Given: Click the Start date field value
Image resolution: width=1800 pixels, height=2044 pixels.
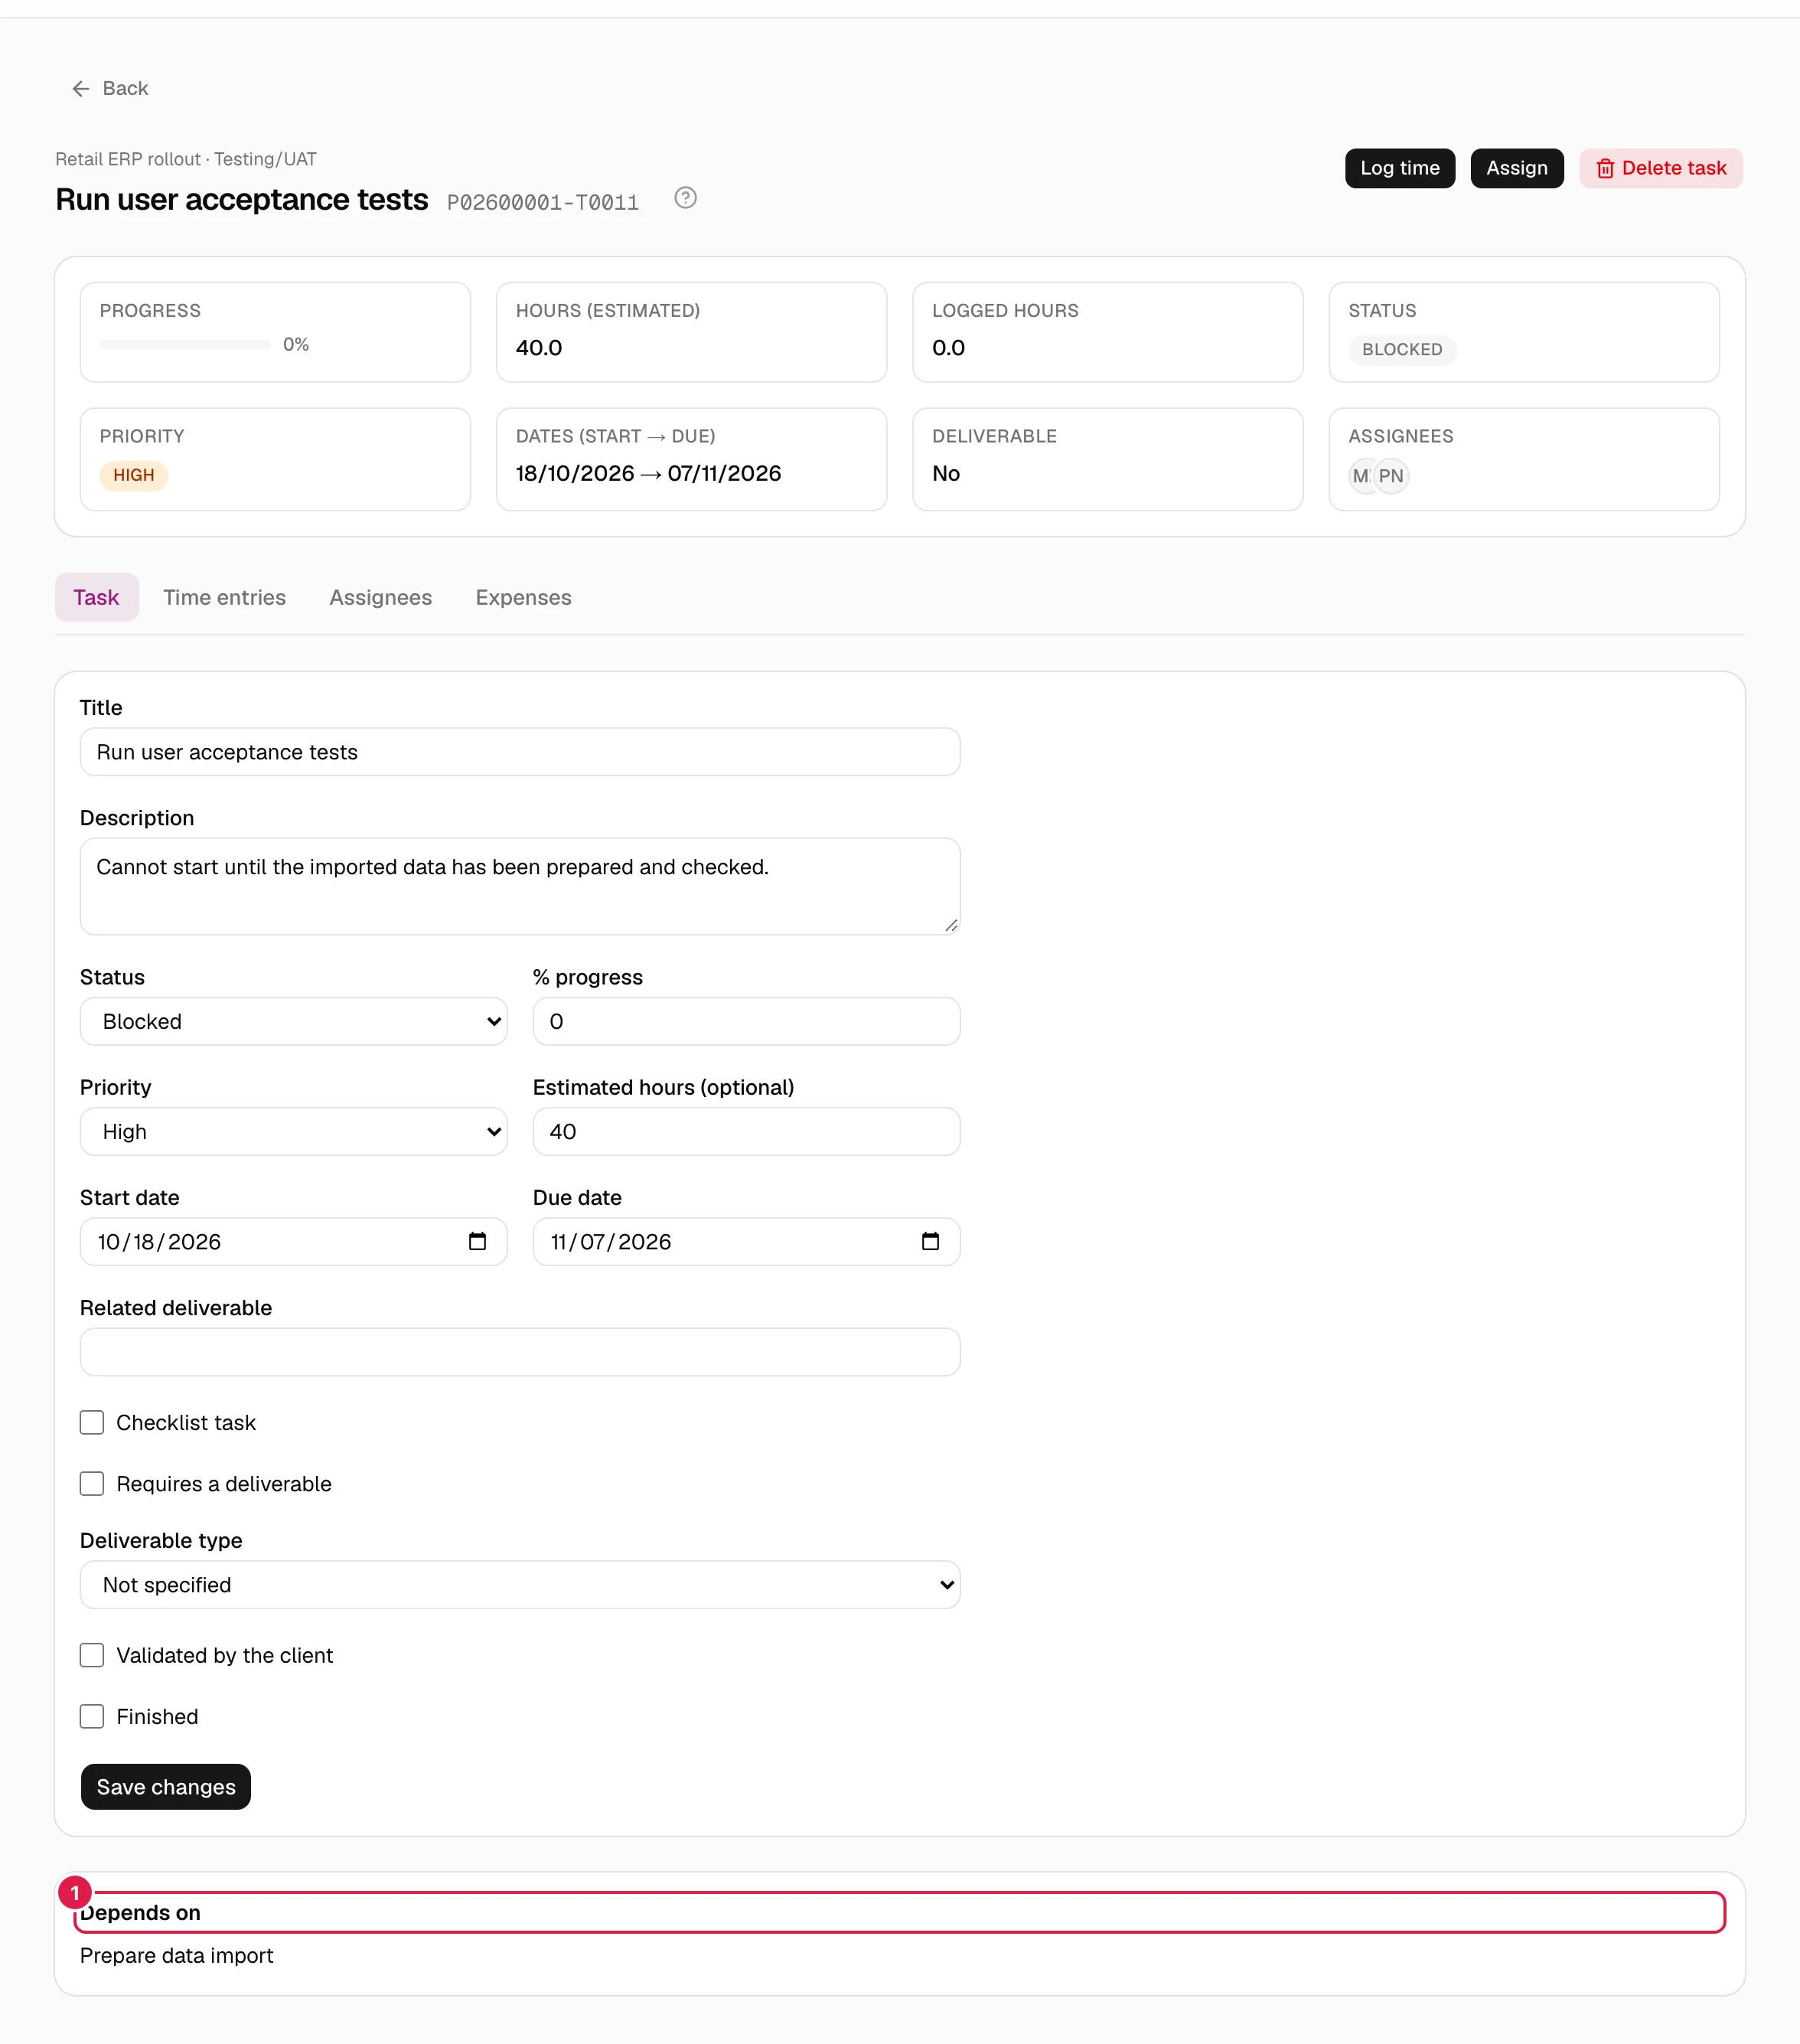Looking at the screenshot, I should [159, 1241].
